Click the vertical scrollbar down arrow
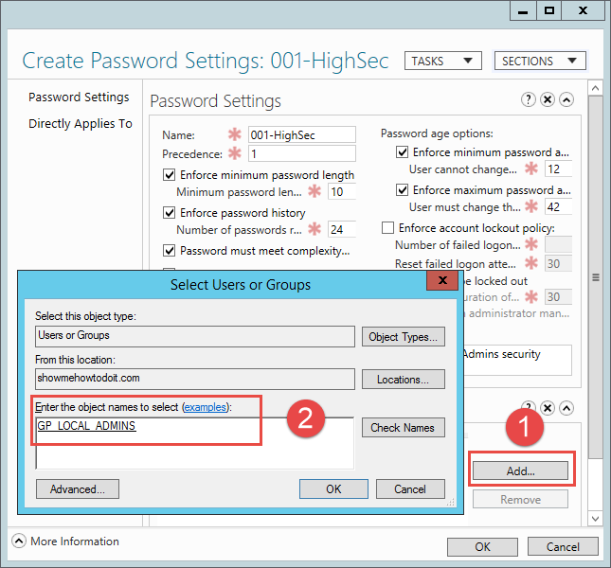611x568 pixels. (x=595, y=519)
